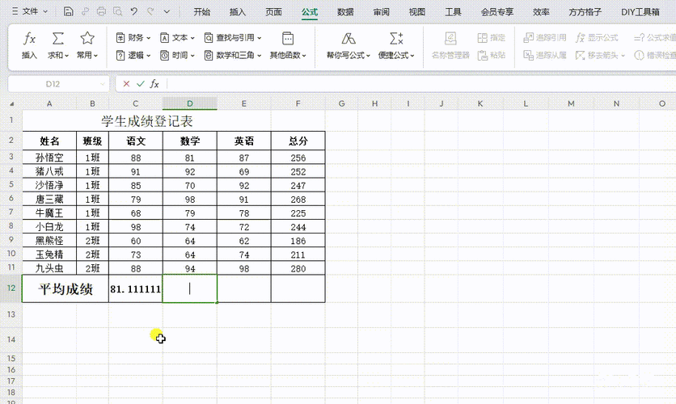The width and height of the screenshot is (676, 404).
Task: Click inside the formula bar input
Action: (420, 84)
